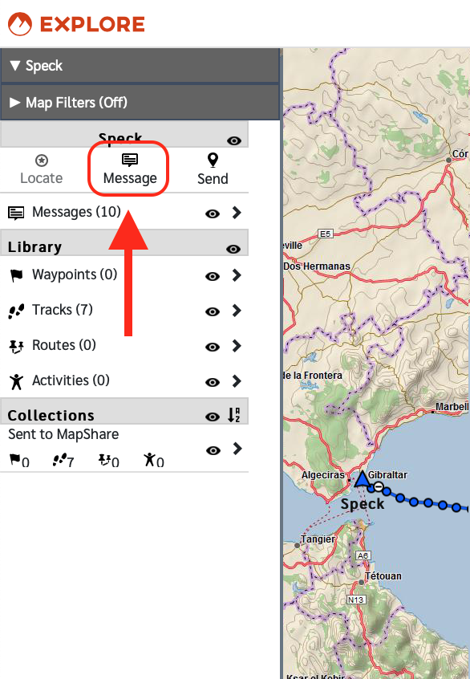Click the Send label
470x679 pixels.
[213, 178]
